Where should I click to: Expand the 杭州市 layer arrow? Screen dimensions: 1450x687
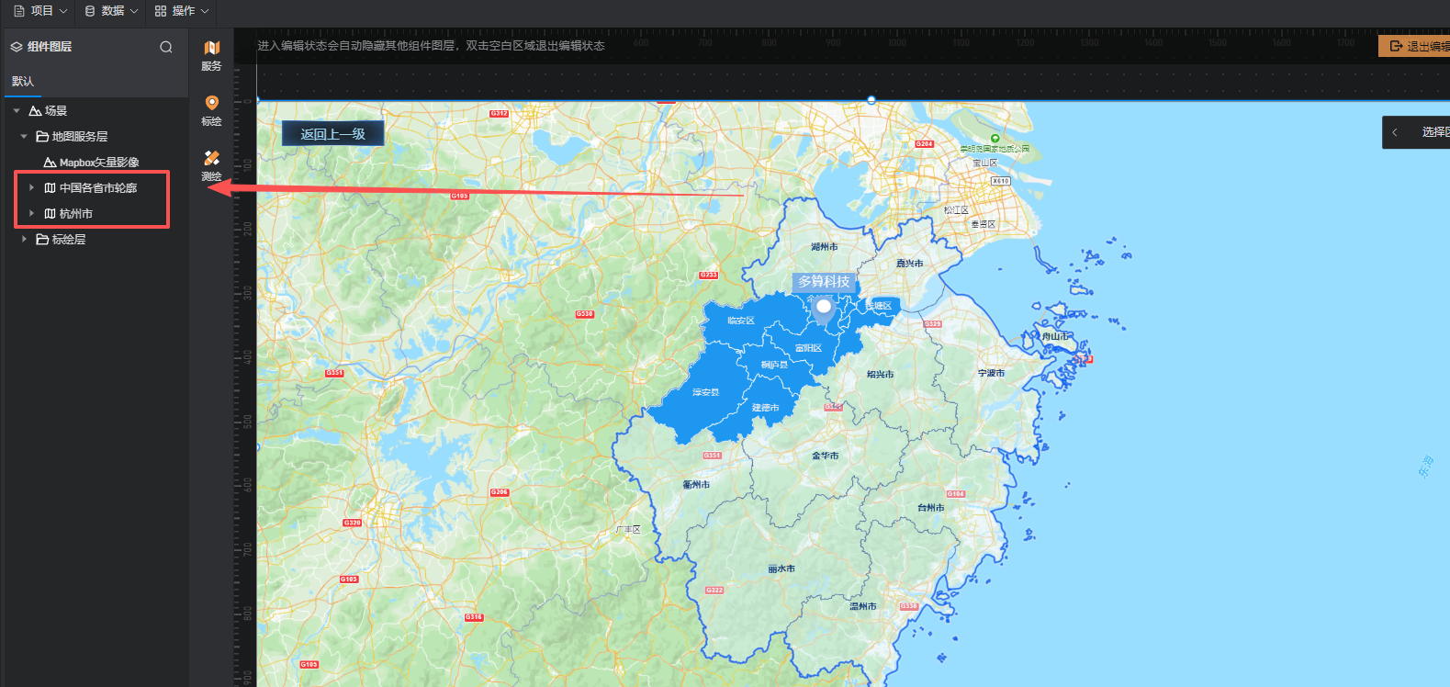point(31,214)
